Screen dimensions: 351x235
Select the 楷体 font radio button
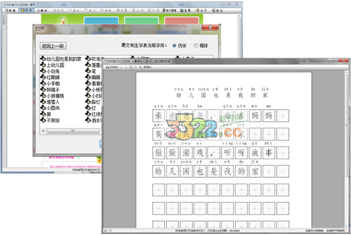[196, 45]
